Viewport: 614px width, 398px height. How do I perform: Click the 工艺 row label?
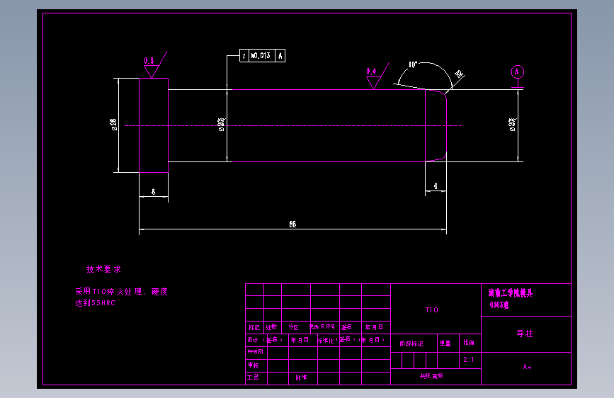pyautogui.click(x=253, y=377)
